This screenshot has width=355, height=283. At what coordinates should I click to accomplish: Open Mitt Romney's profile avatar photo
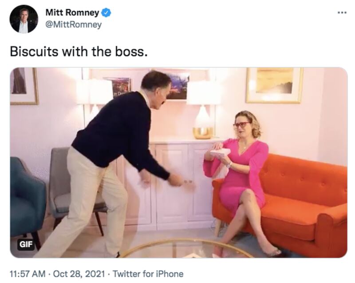click(x=24, y=19)
